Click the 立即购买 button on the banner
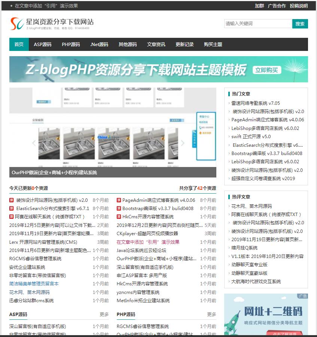 [x=266, y=70]
